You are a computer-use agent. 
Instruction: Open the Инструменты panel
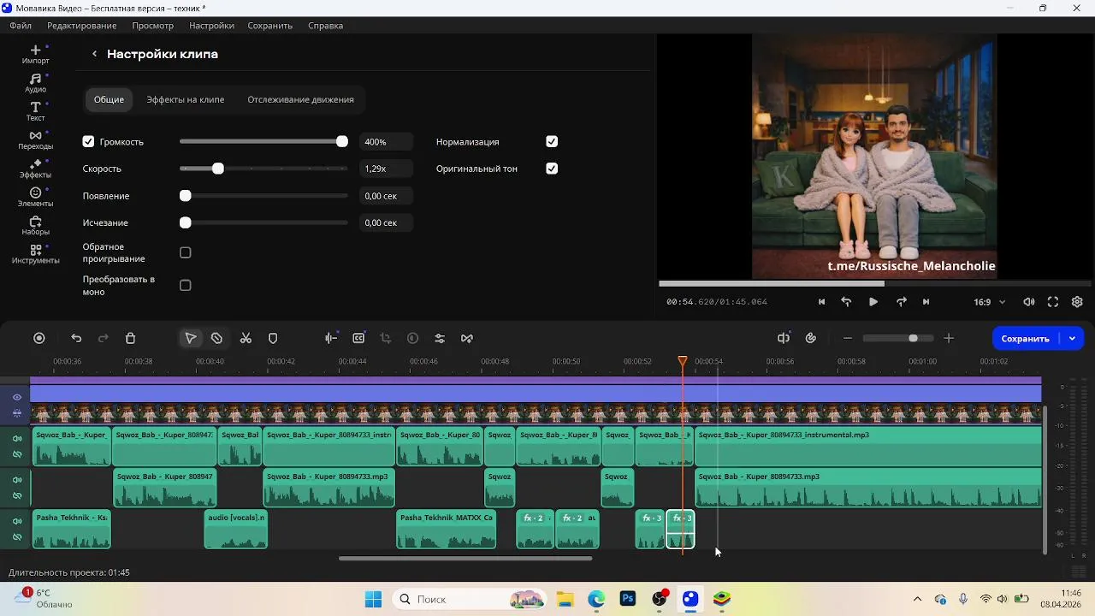coord(35,254)
